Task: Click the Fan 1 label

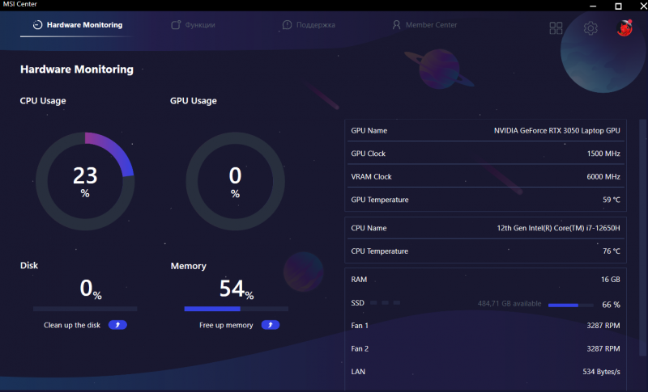Action: [x=360, y=326]
